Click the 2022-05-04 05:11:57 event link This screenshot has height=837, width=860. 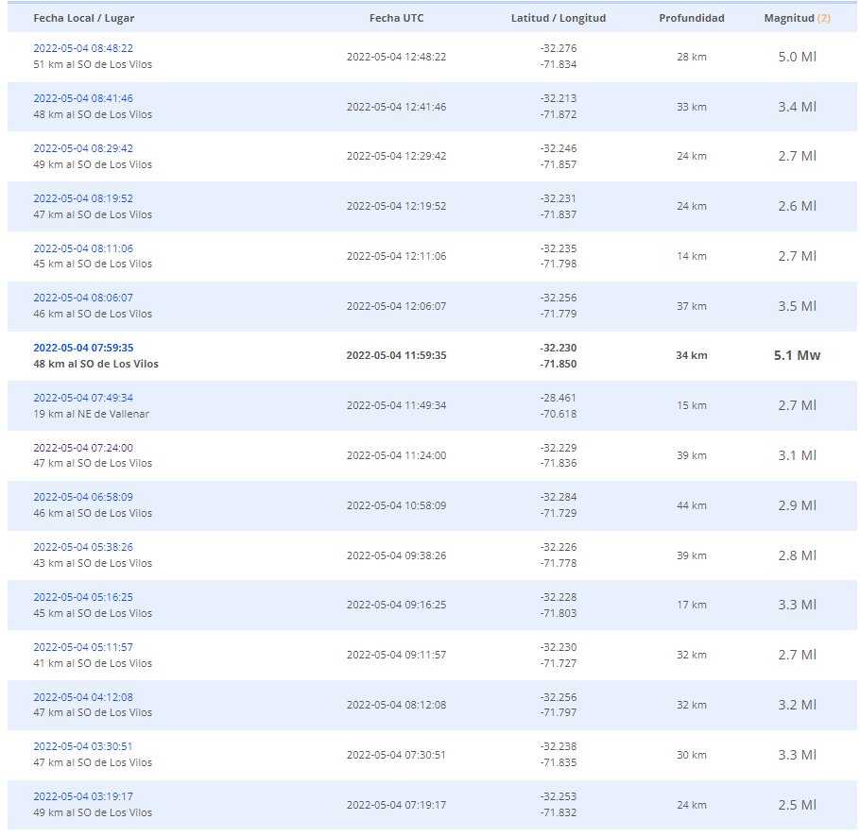(83, 647)
